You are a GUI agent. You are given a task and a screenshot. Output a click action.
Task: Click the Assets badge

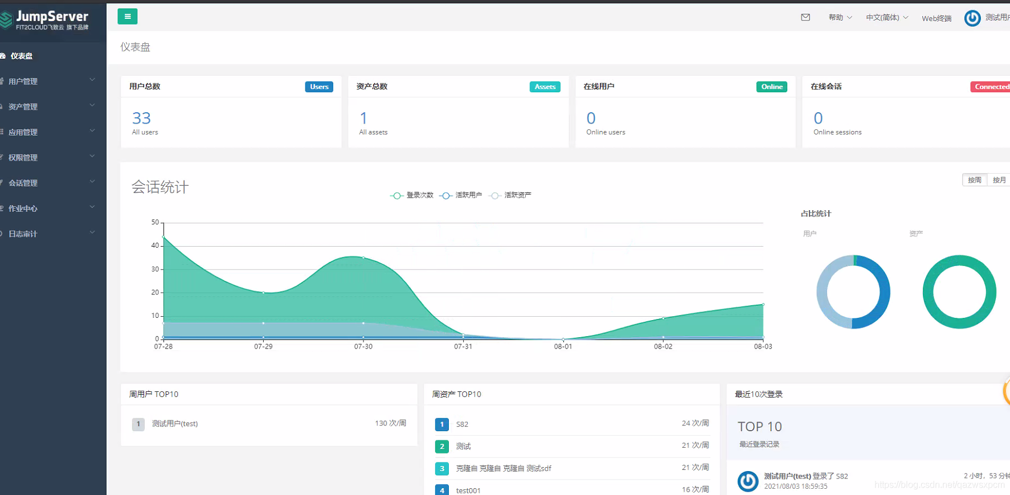545,87
